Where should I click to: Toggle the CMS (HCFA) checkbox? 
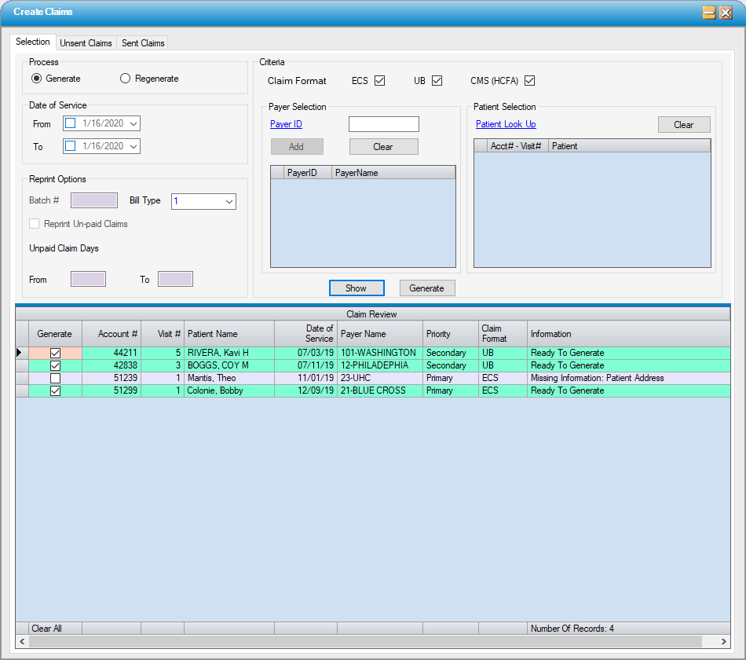click(x=529, y=81)
